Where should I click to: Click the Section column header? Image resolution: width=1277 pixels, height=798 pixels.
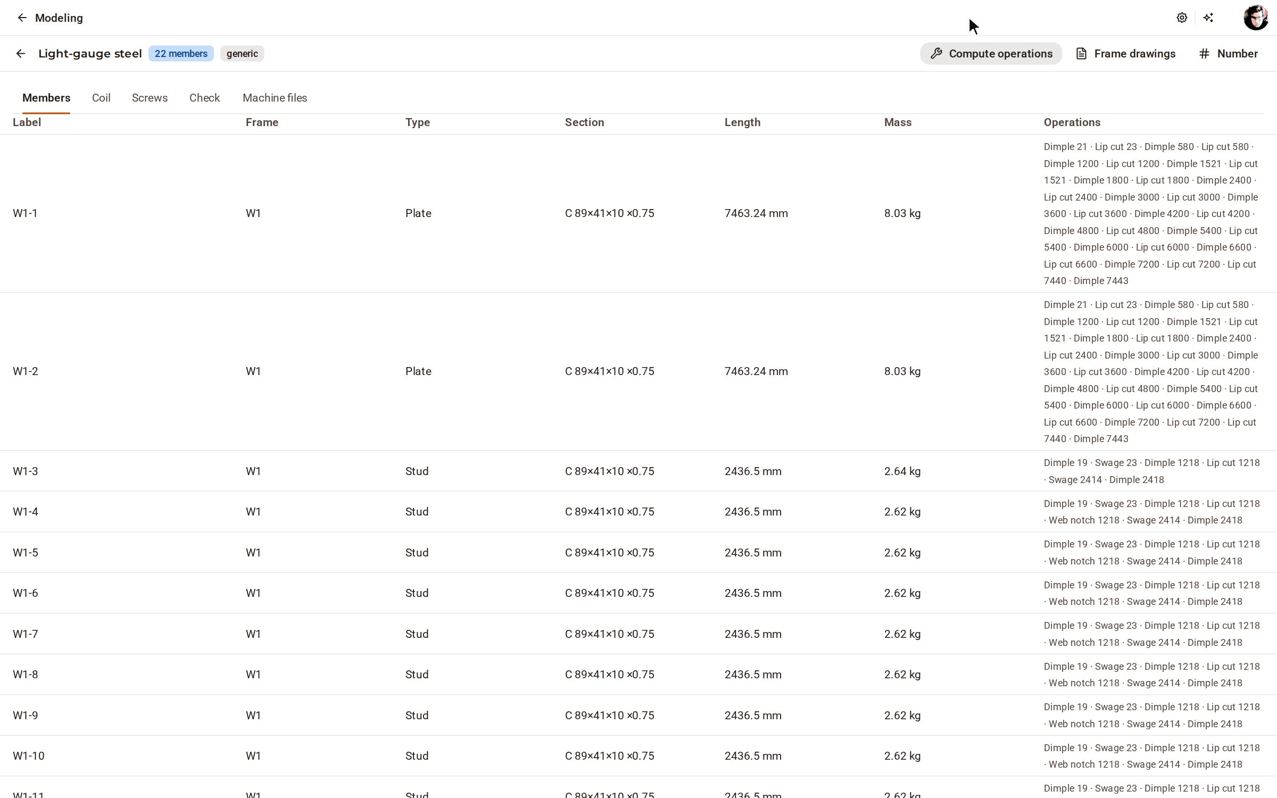point(584,122)
